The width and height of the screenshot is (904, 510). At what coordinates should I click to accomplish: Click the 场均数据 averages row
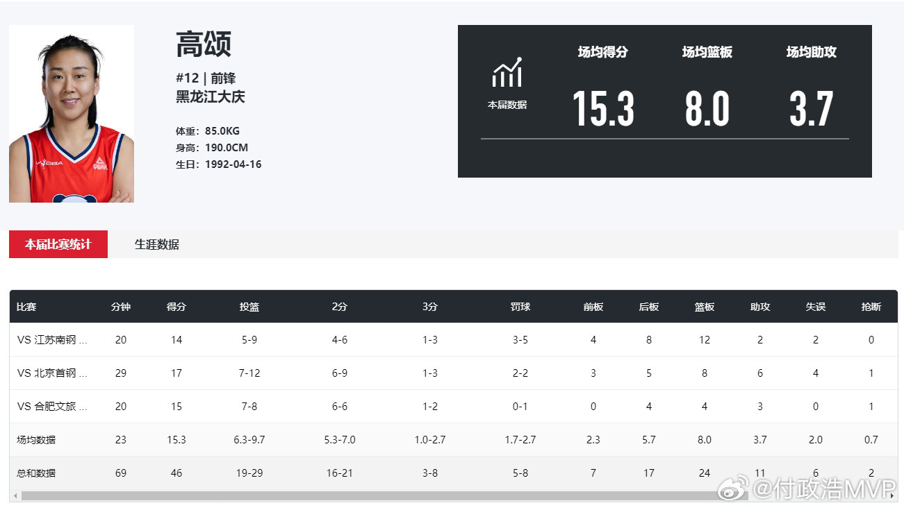454,440
